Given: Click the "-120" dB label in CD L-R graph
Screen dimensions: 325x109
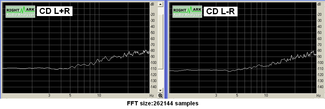Looking at the screenshot, I should tap(320, 75).
